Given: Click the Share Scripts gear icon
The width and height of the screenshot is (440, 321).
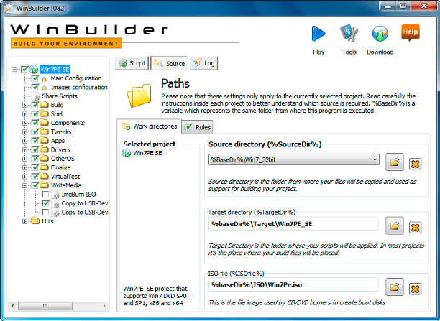Looking at the screenshot, I should [x=36, y=97].
